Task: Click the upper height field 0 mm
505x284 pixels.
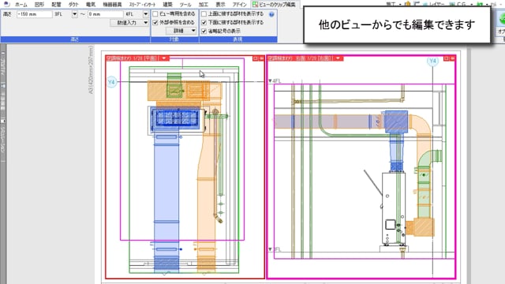Action: pyautogui.click(x=105, y=14)
